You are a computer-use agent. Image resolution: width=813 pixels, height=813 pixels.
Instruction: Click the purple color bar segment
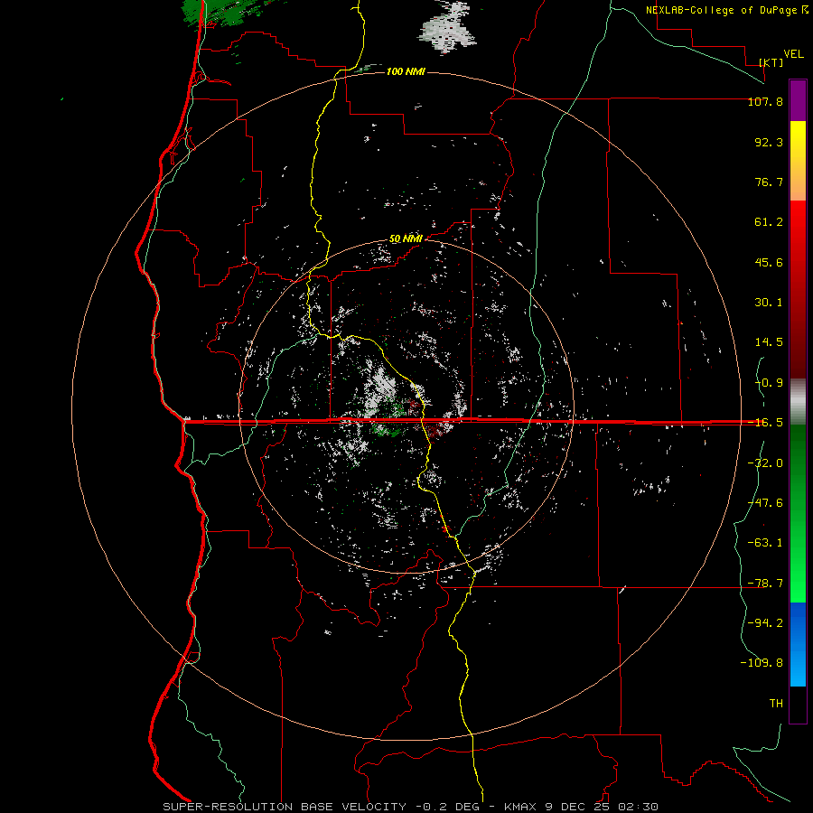798,100
